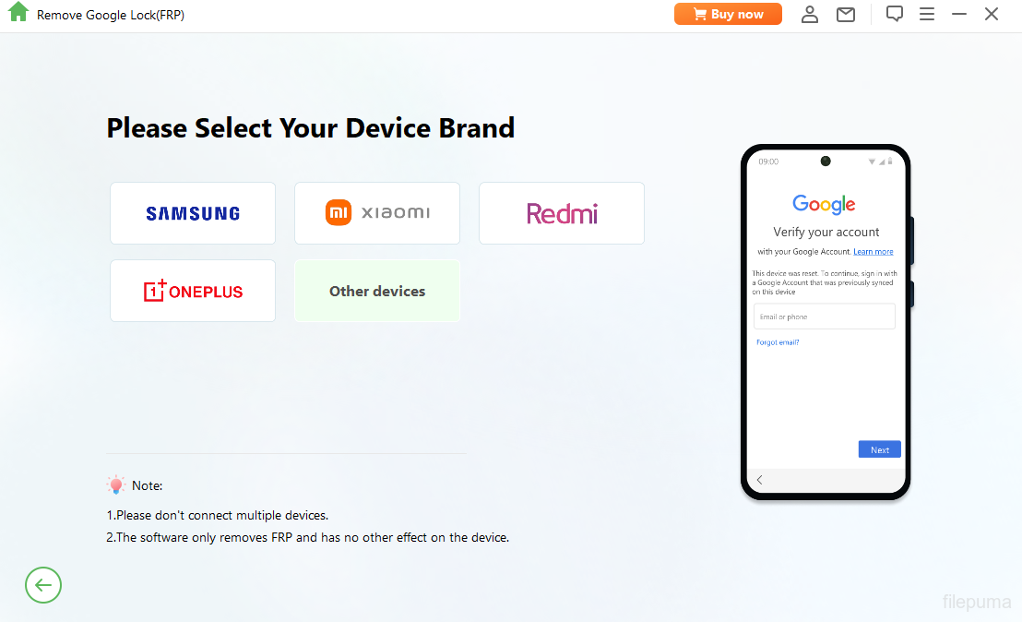Click the green home icon
1022x622 pixels.
coord(18,14)
